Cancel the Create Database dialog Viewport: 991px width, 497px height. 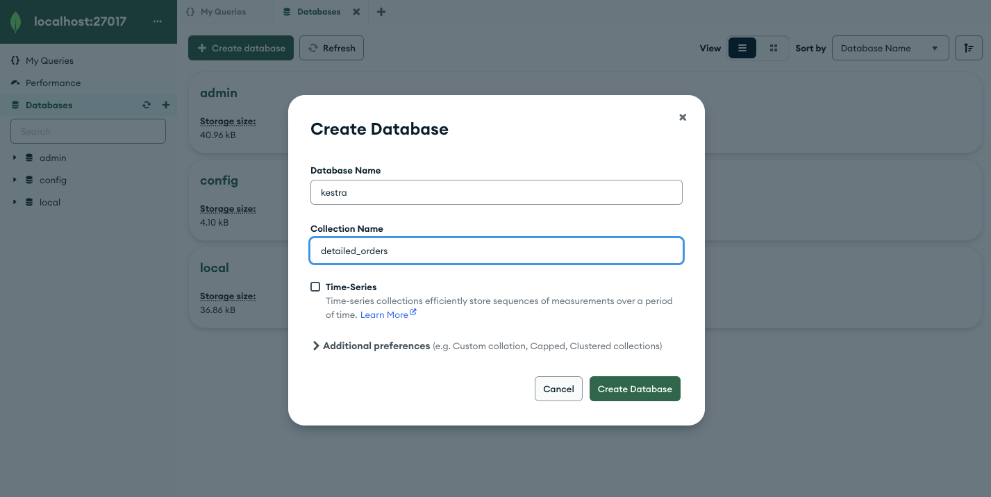tap(558, 389)
